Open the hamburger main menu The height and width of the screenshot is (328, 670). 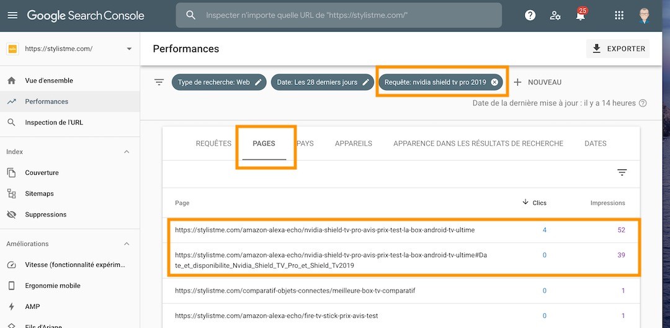point(13,16)
